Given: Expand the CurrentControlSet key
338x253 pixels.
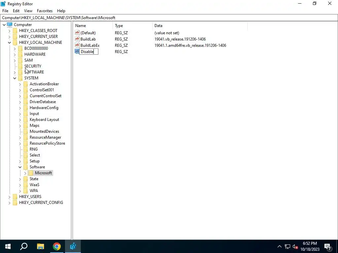Looking at the screenshot, I should pyautogui.click(x=20, y=96).
